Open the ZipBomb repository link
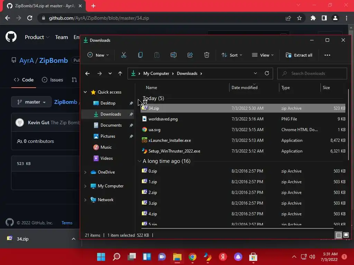The width and height of the screenshot is (354, 265). pos(54,60)
